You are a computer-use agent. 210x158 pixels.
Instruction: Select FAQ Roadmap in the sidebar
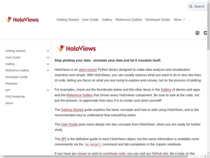tap(15, 97)
